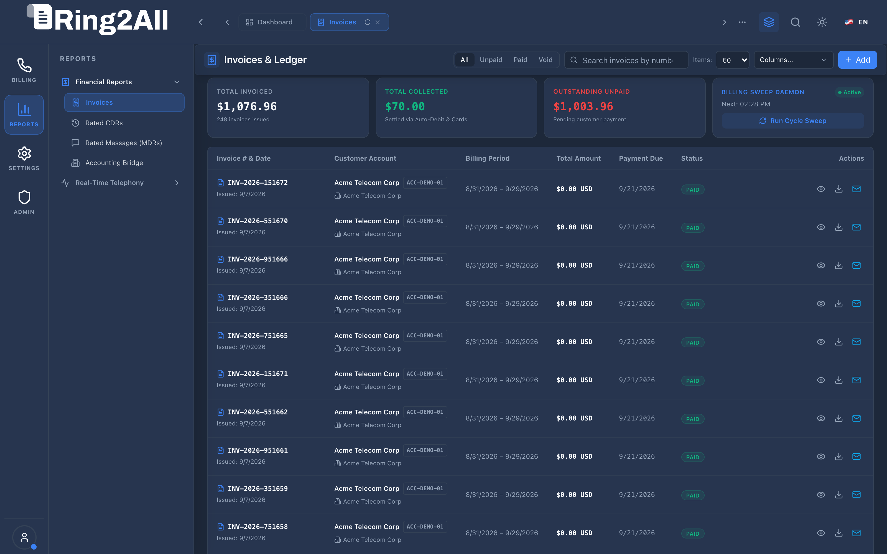Open the Billing phone icon section
The image size is (887, 554).
24,70
